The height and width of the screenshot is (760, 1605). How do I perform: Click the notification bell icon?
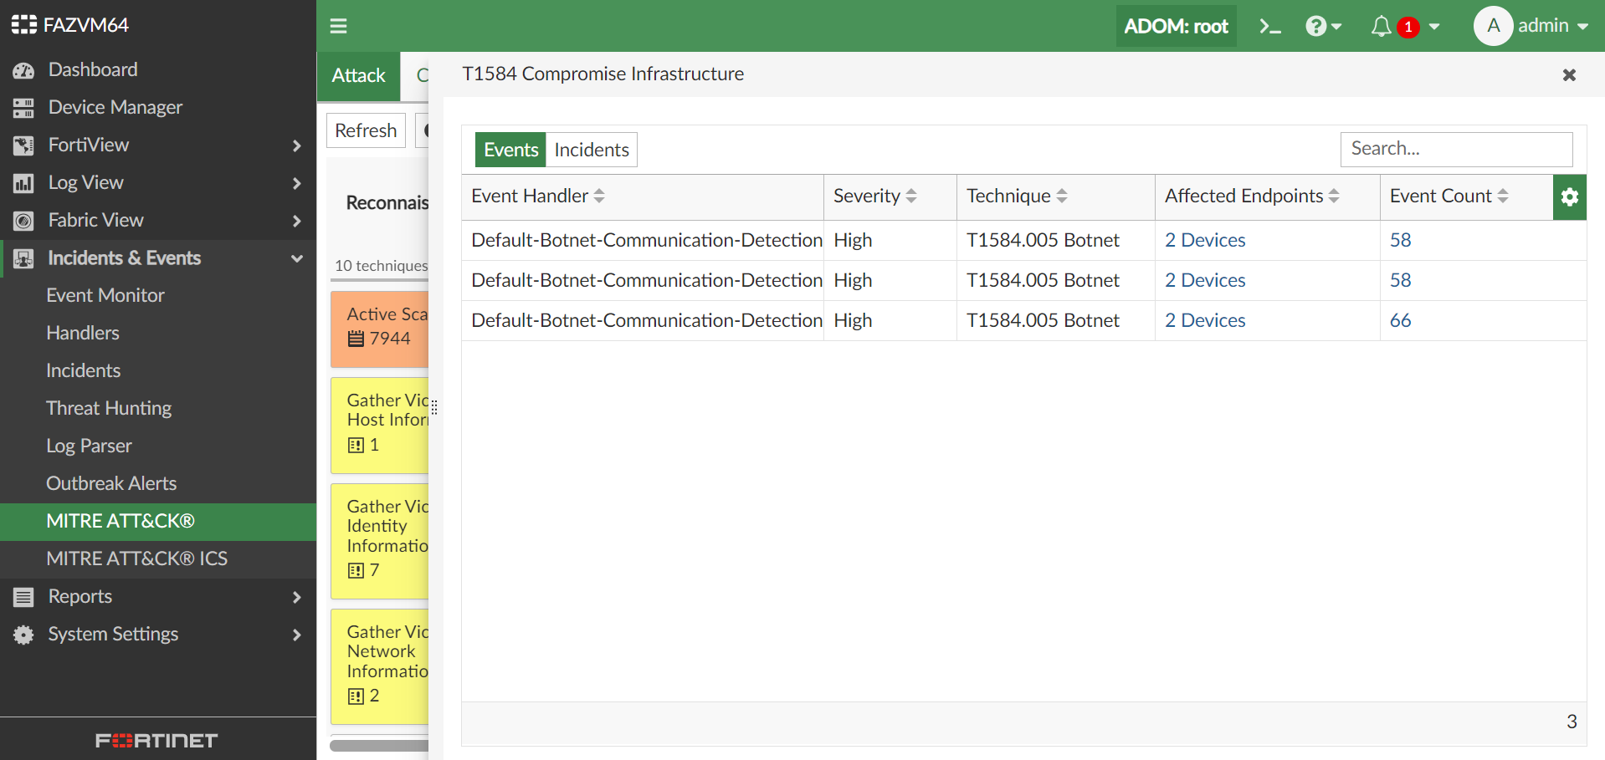[1381, 27]
